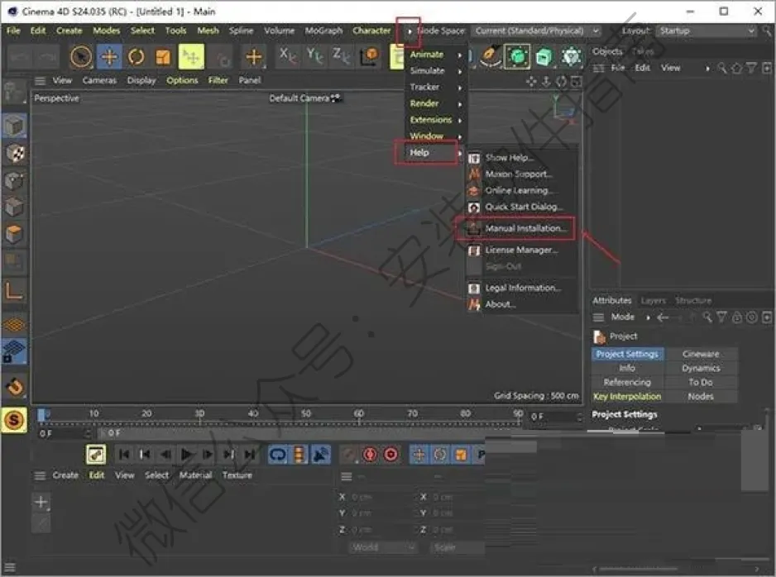This screenshot has width=776, height=577.
Task: Enable Axis mode L-shaped icon
Action: (14, 291)
